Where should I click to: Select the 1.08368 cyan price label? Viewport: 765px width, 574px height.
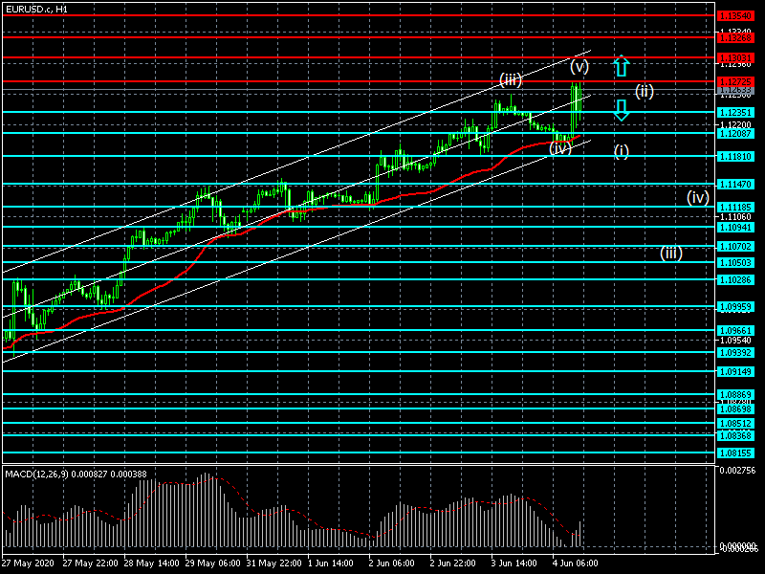coord(735,435)
